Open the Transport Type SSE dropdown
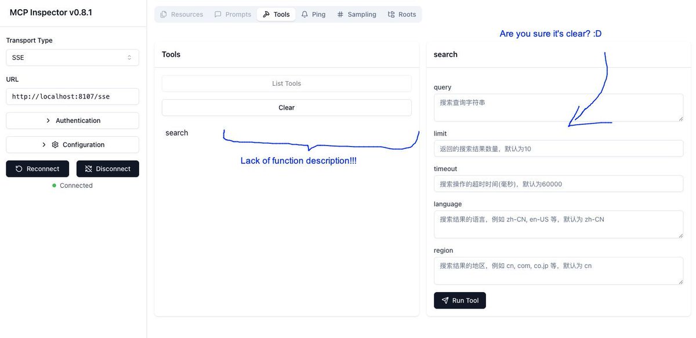 tap(72, 57)
